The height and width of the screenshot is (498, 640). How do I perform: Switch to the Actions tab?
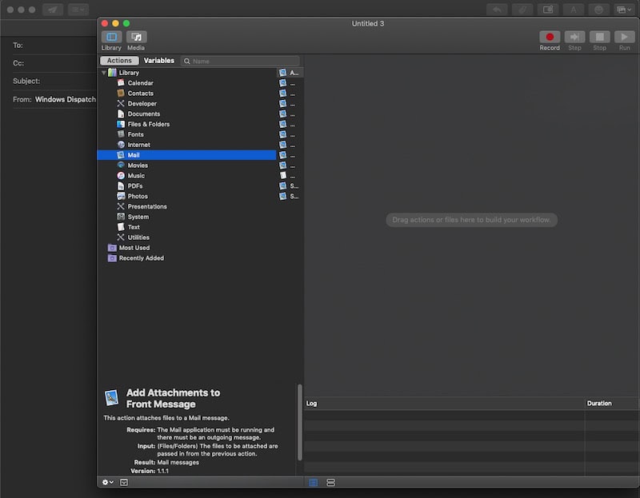tap(119, 61)
